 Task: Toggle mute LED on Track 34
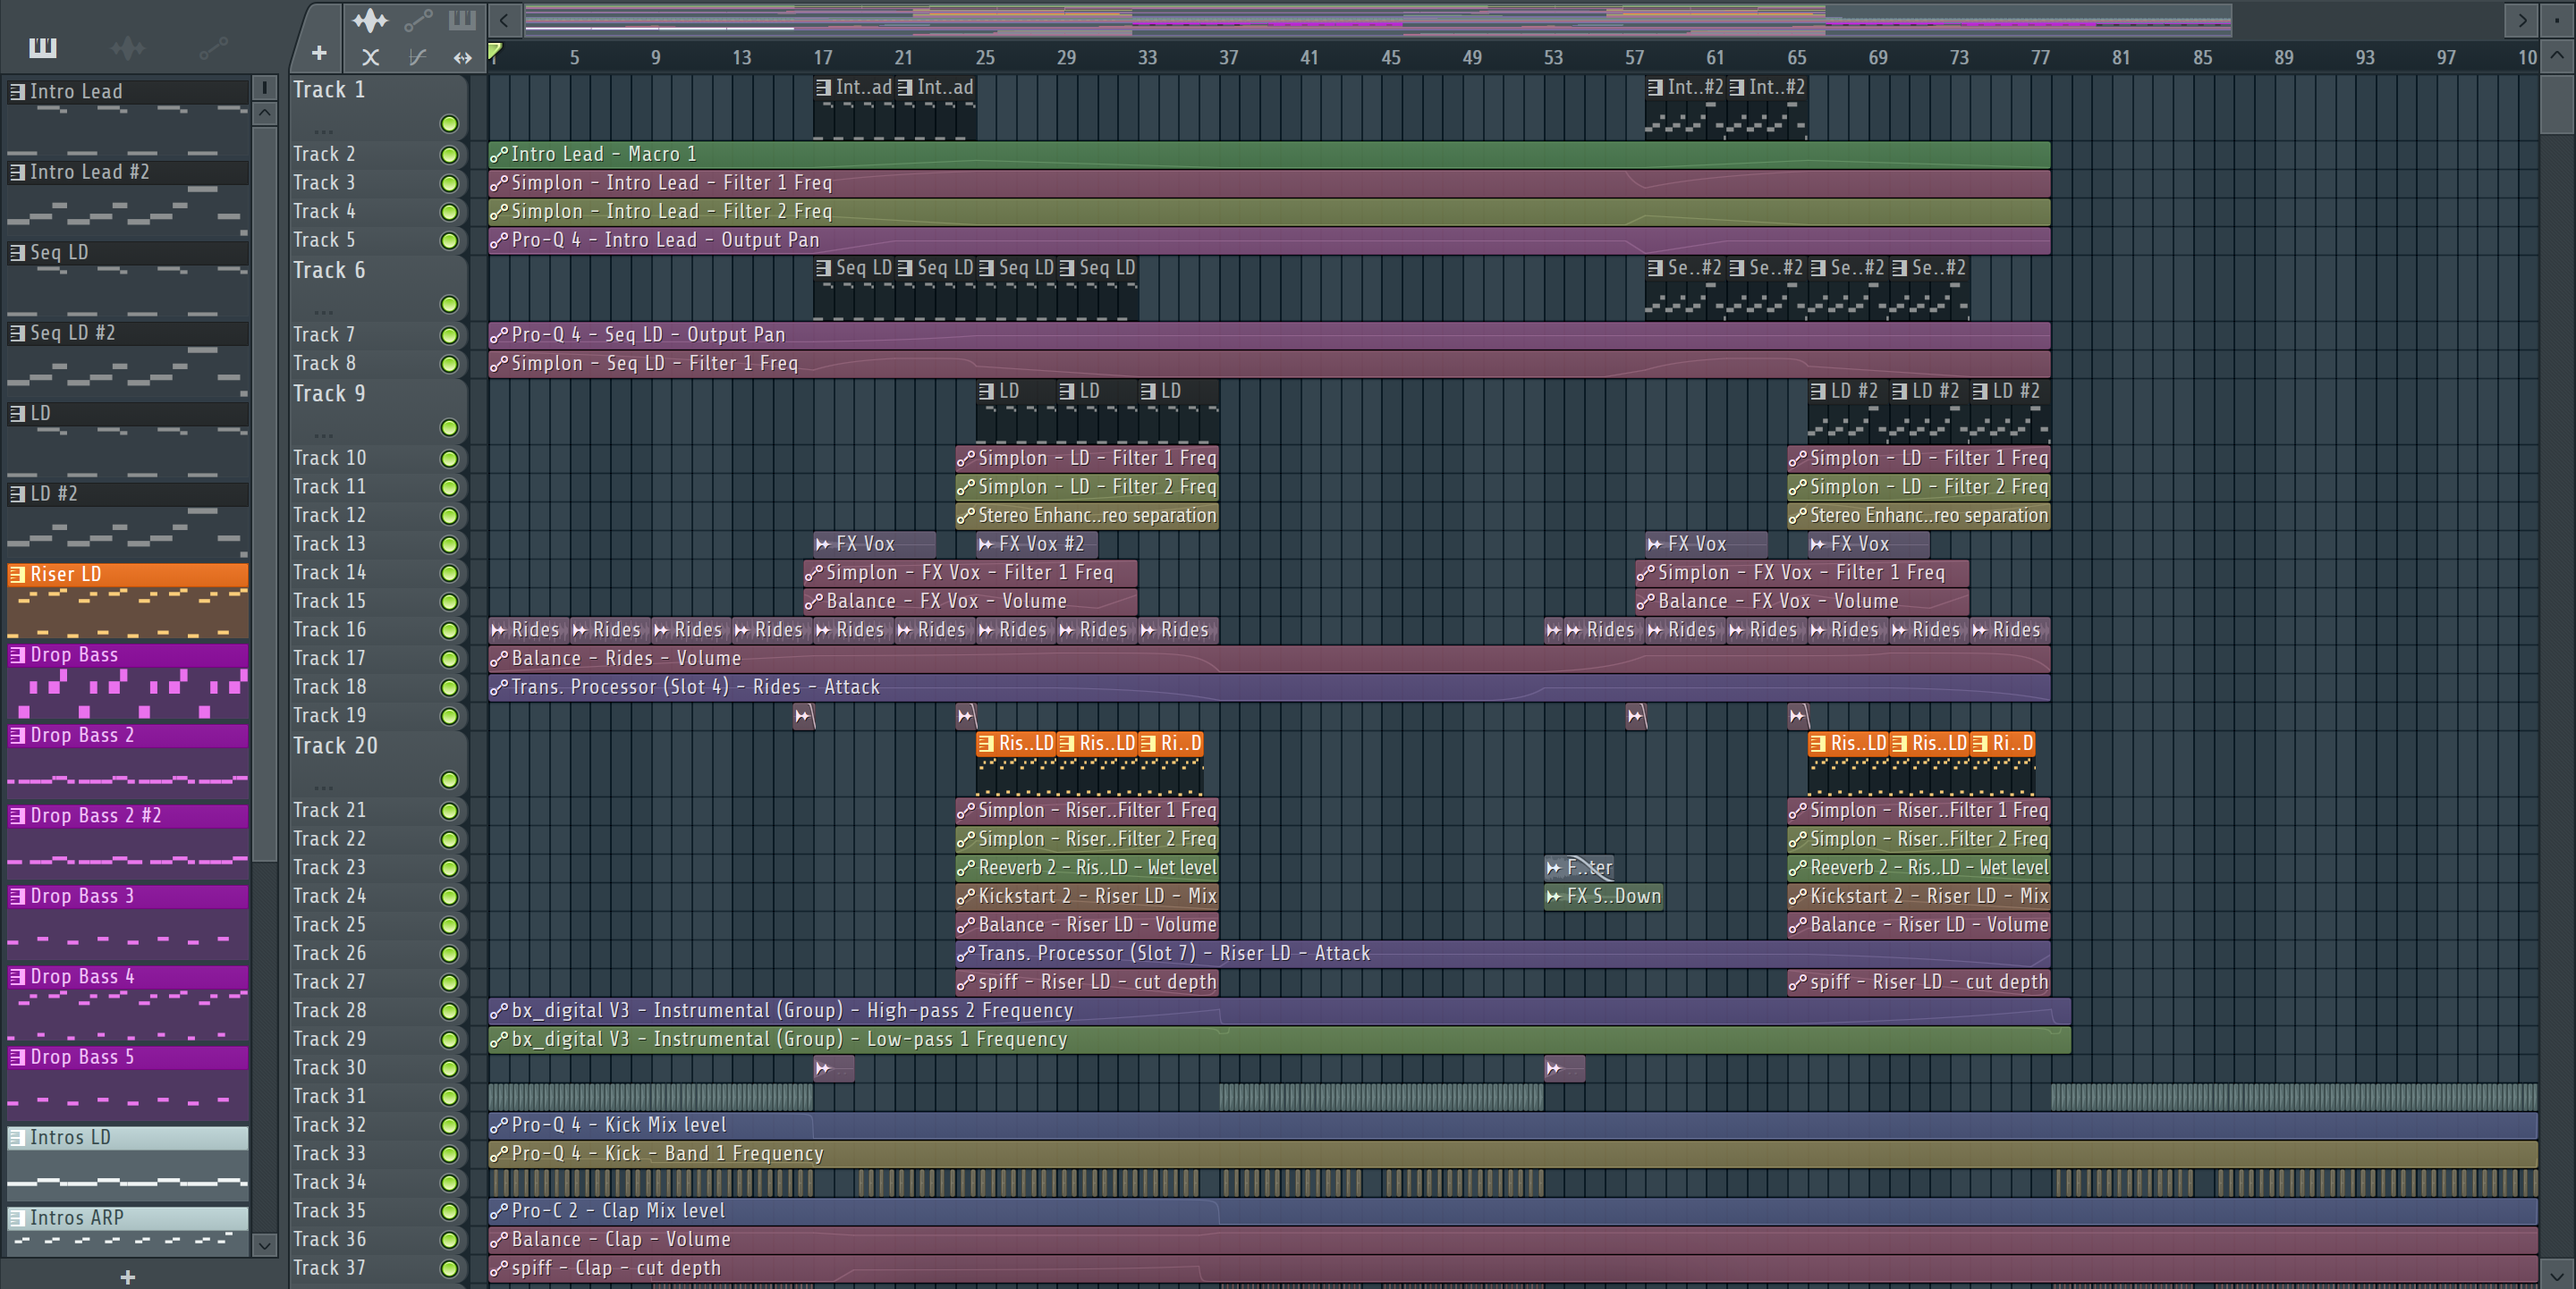coord(449,1184)
